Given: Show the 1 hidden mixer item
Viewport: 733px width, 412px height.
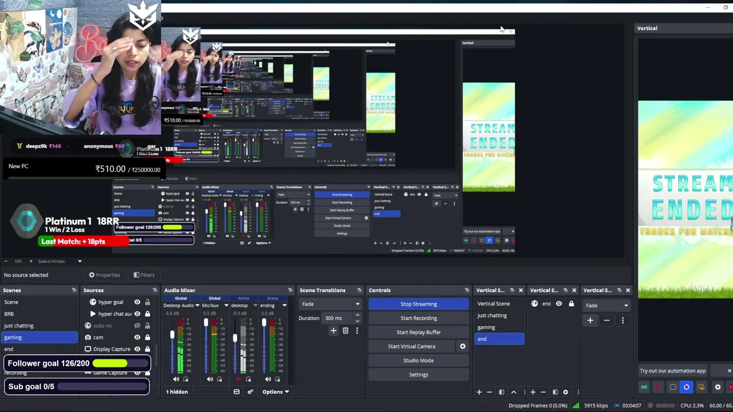Looking at the screenshot, I should (x=177, y=392).
